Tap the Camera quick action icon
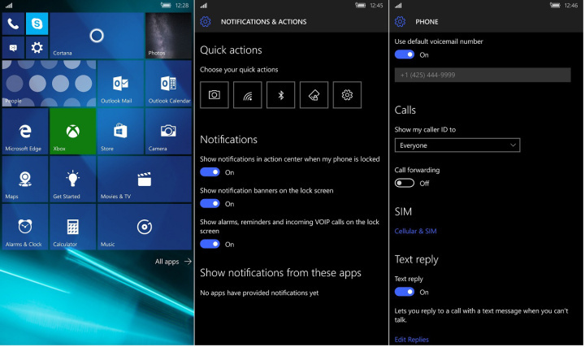The image size is (585, 347). coord(214,95)
